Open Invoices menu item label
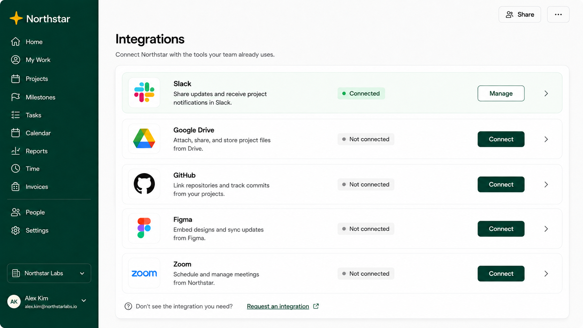Image resolution: width=583 pixels, height=328 pixels. coord(37,187)
